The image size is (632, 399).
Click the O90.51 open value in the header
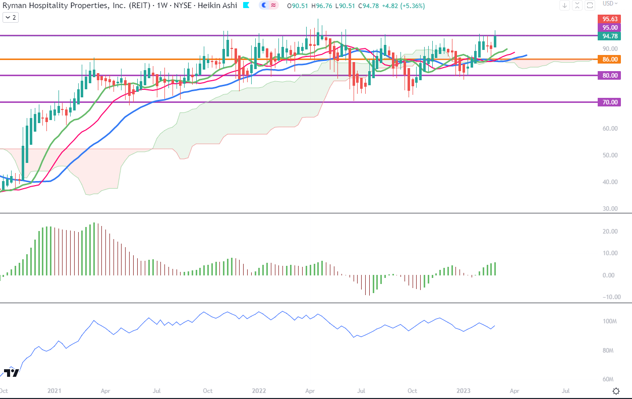pyautogui.click(x=298, y=6)
